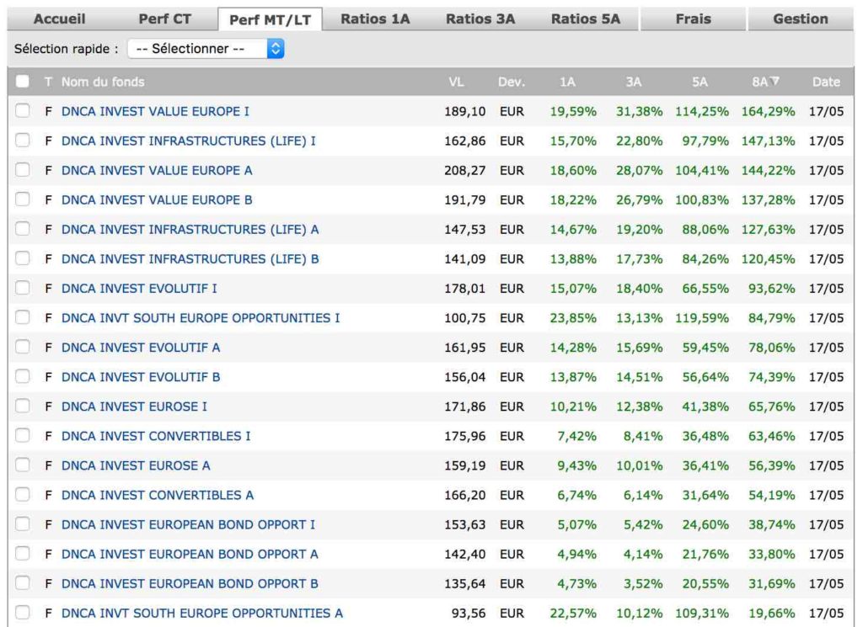
Task: Open the DNCA INVEST EVOLUTIF I fund
Action: click(x=139, y=289)
